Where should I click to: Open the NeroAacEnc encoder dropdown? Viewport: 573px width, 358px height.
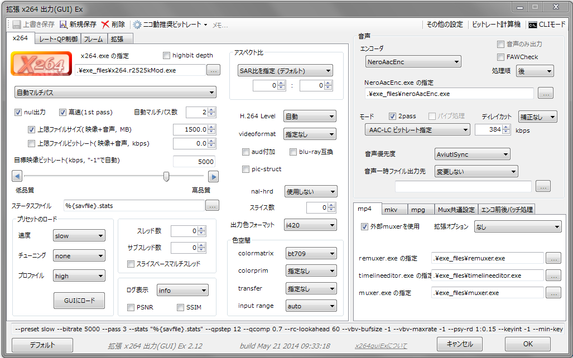[413, 62]
